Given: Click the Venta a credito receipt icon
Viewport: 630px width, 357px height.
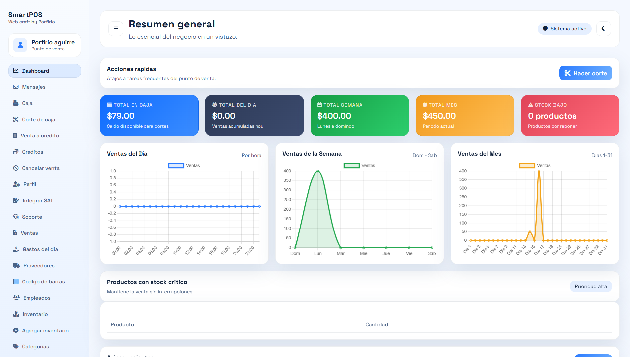Looking at the screenshot, I should click(15, 136).
